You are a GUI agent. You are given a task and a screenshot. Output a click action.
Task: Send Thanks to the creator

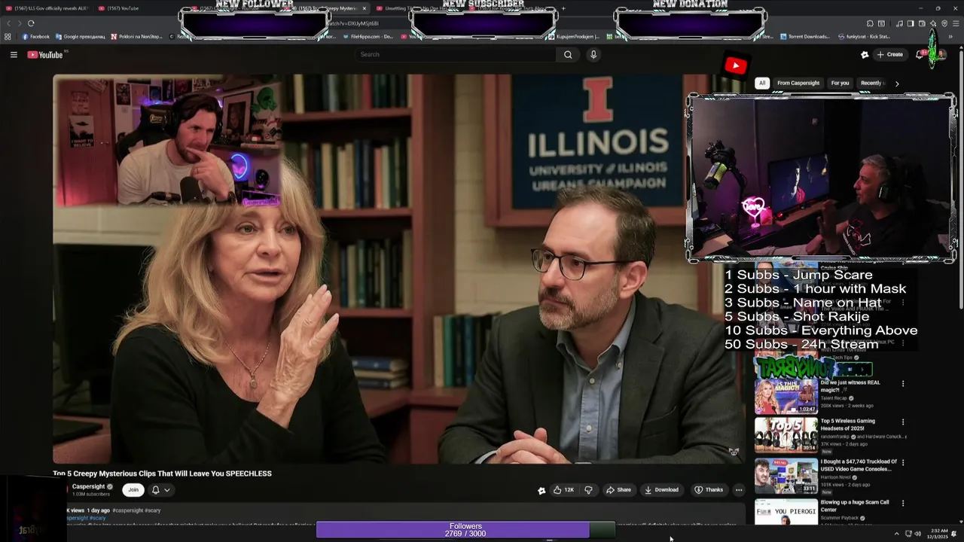tap(709, 489)
